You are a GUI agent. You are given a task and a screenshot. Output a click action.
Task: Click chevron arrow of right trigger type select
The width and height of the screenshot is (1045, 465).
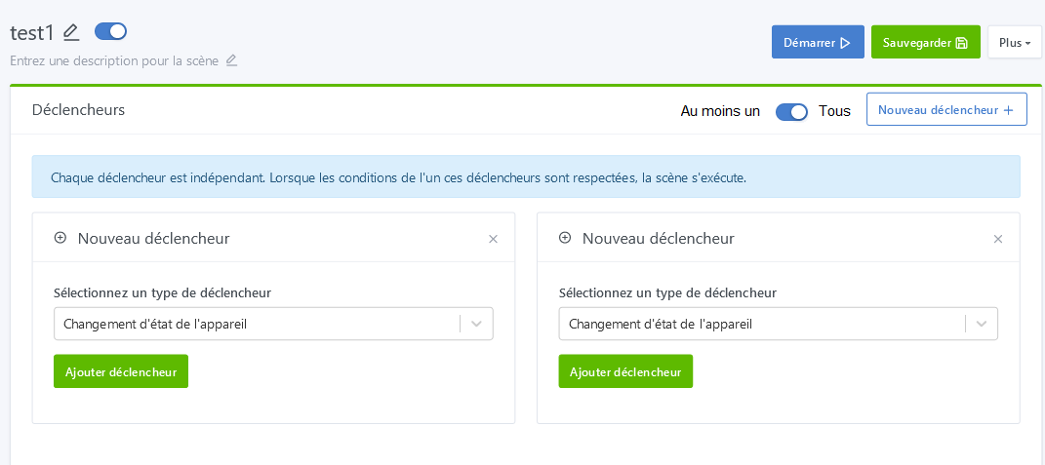982,324
